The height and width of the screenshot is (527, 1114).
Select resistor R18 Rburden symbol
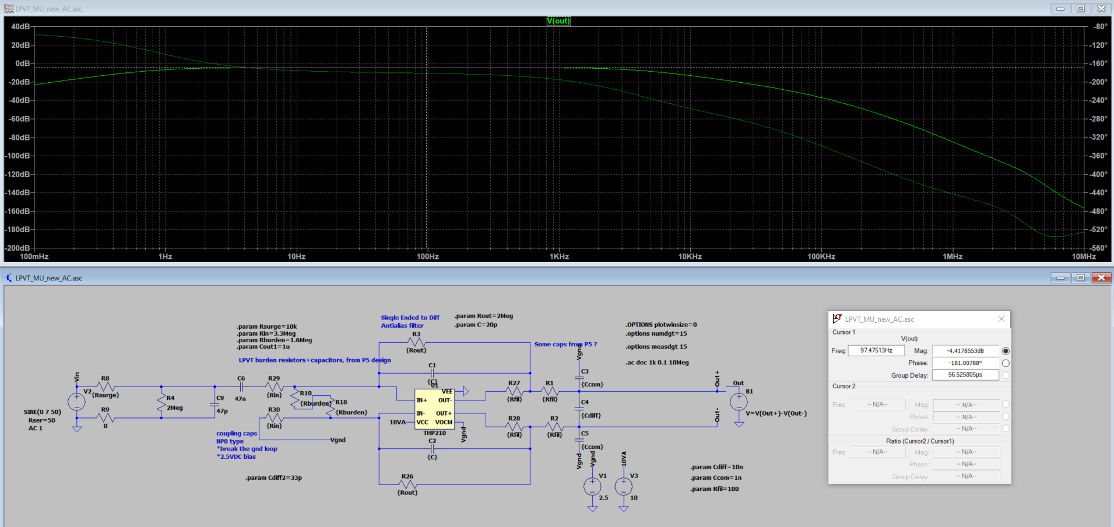click(x=331, y=406)
